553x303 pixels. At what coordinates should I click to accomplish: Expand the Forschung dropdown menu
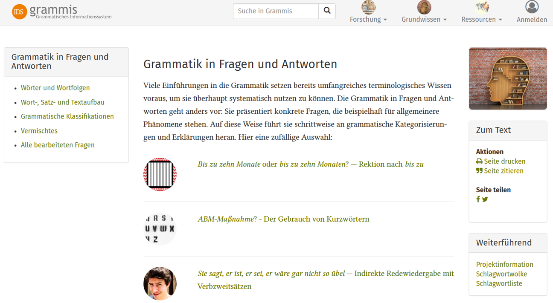pos(368,19)
